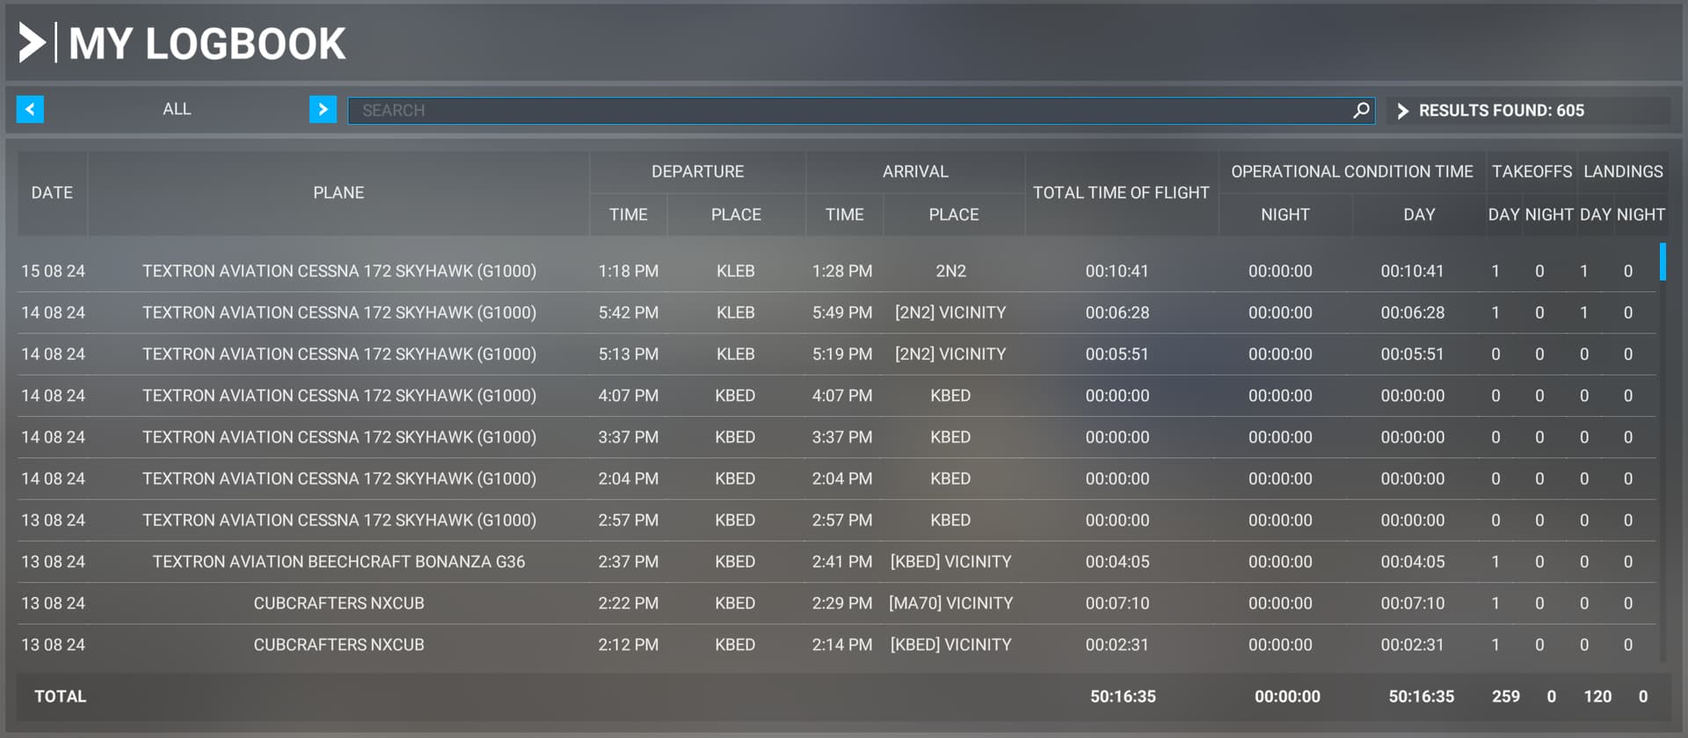Click the chevron beside RESULTS FOUND: 605
The image size is (1688, 738).
[1404, 111]
